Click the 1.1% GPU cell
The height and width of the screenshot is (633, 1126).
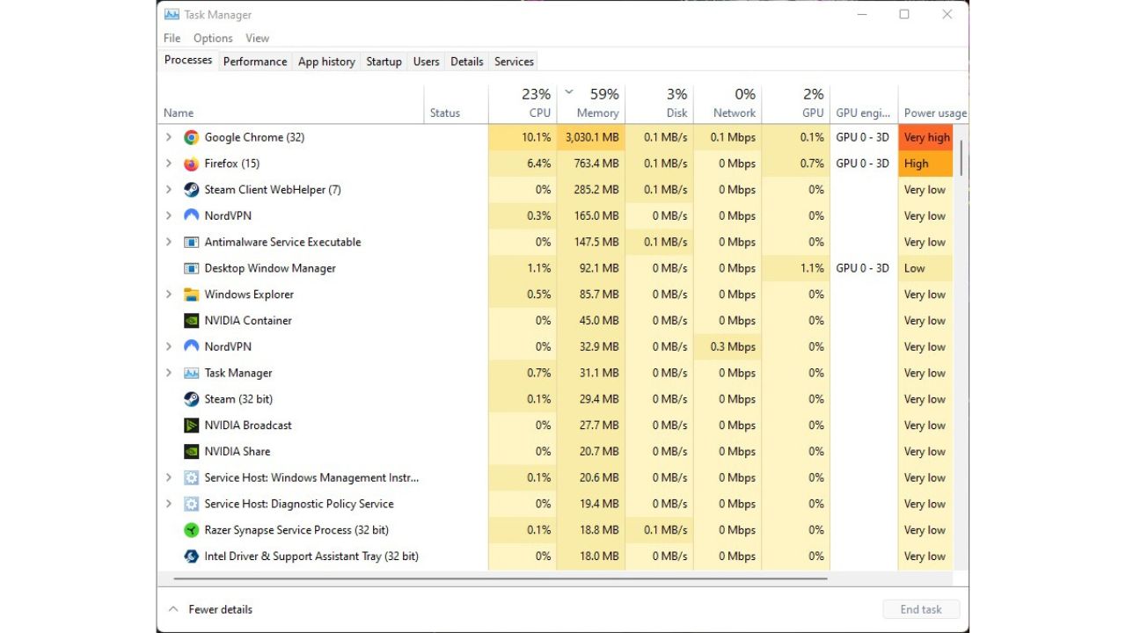coord(796,268)
